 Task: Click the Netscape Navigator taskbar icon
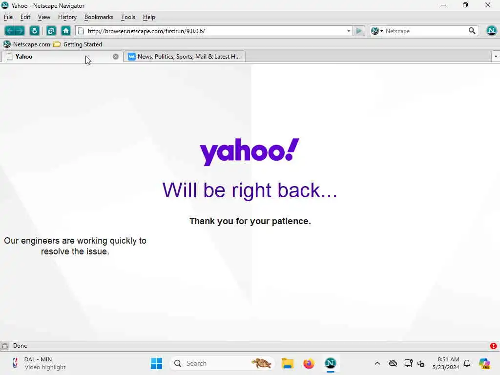[x=331, y=363]
